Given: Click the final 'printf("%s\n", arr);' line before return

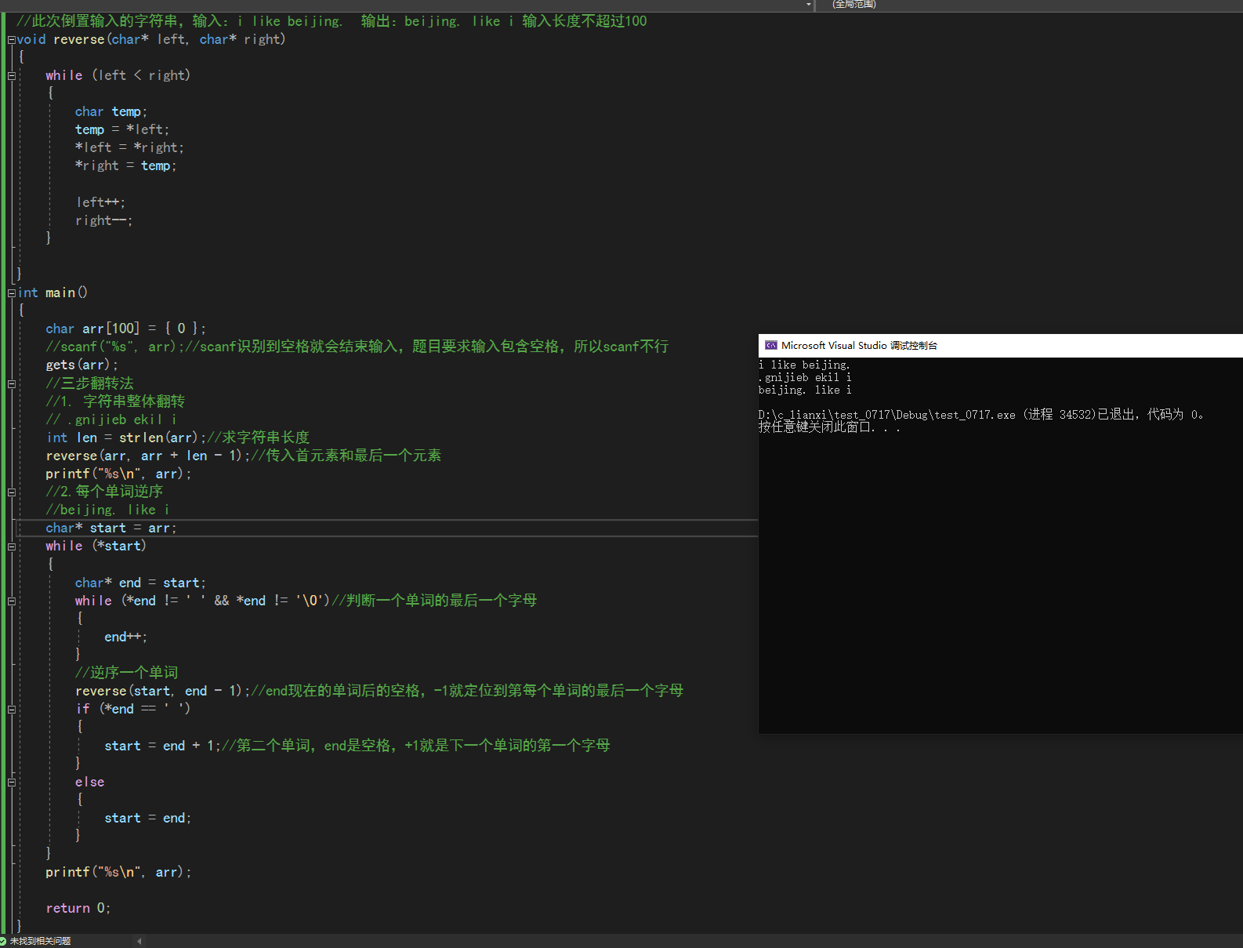Looking at the screenshot, I should click(118, 873).
